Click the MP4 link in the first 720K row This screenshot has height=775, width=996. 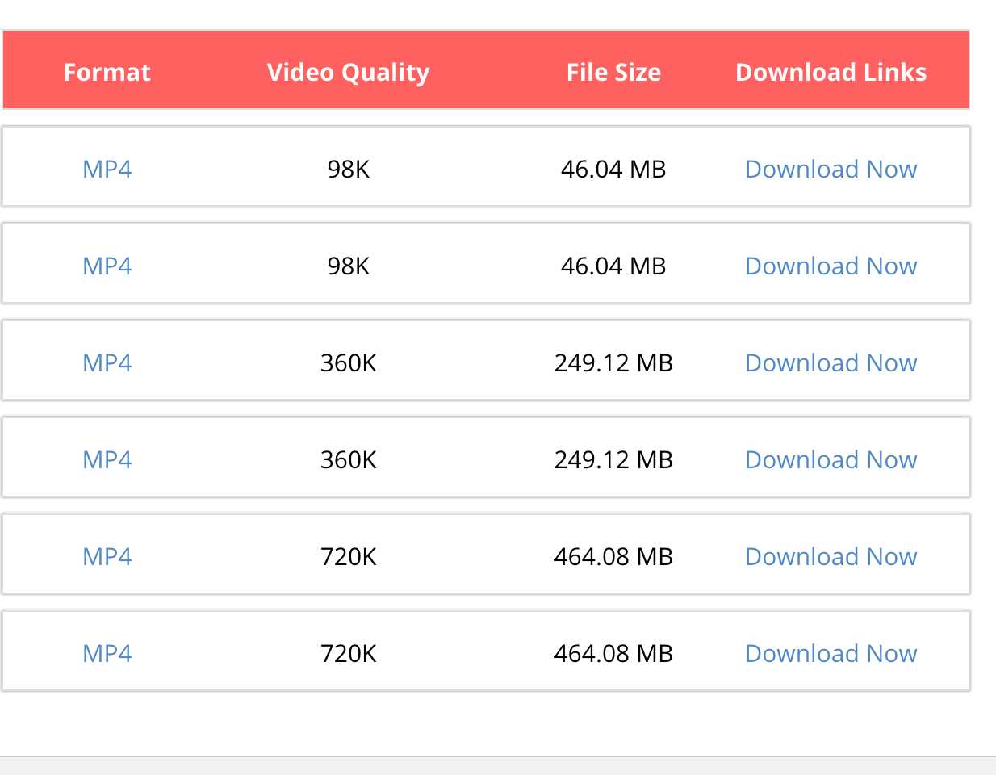(x=107, y=557)
